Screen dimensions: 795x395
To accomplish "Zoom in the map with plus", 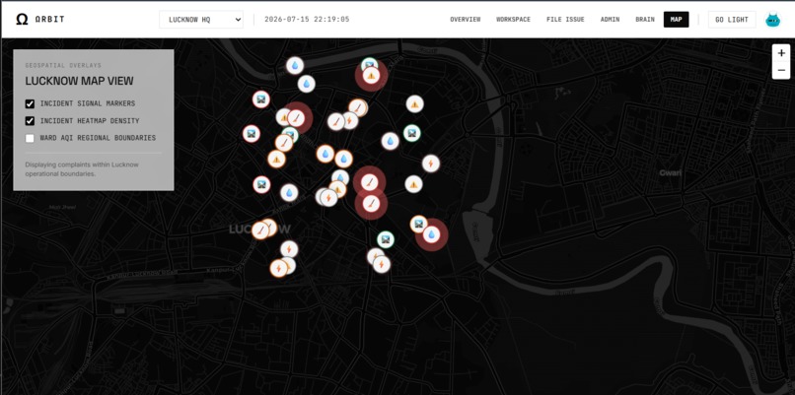I will pos(781,53).
